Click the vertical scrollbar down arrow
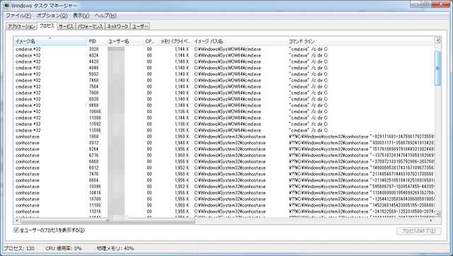The height and width of the screenshot is (256, 453). point(437,214)
